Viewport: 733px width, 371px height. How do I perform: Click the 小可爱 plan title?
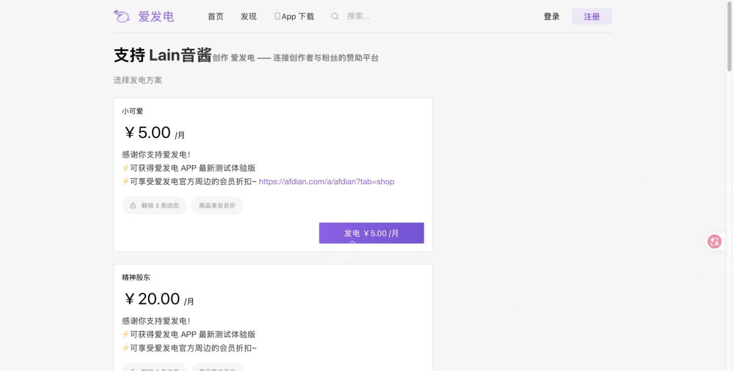click(132, 111)
